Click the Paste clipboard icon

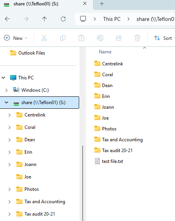(x=81, y=38)
